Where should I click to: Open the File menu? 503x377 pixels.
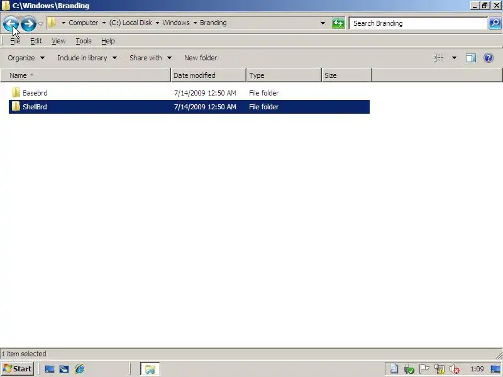pos(15,41)
